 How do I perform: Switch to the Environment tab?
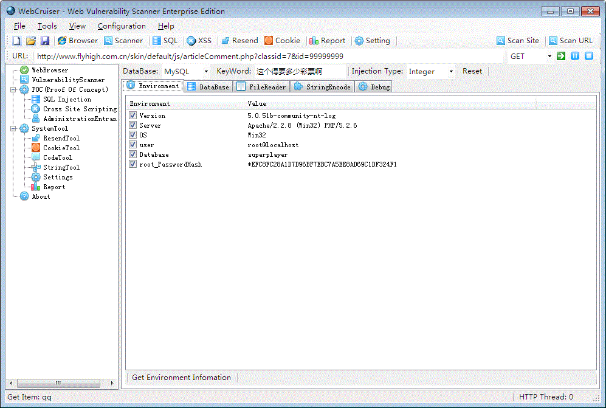tap(153, 86)
